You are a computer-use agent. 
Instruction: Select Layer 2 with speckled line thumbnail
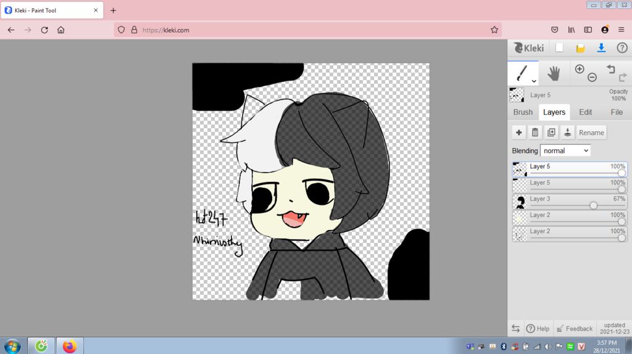coord(570,234)
